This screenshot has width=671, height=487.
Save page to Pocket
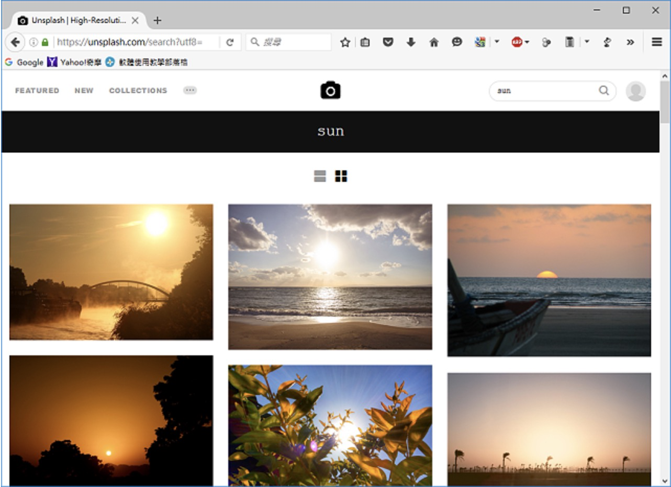pyautogui.click(x=388, y=42)
